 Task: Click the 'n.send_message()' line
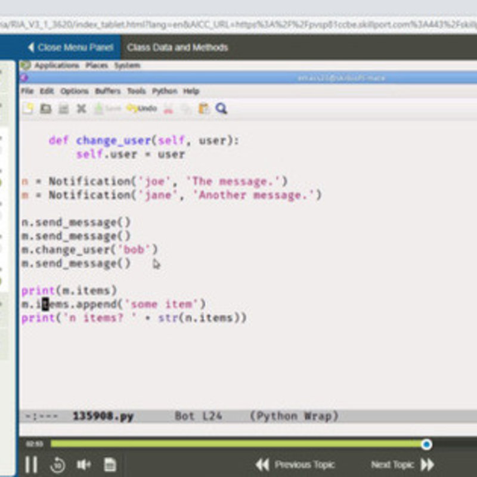tap(76, 222)
